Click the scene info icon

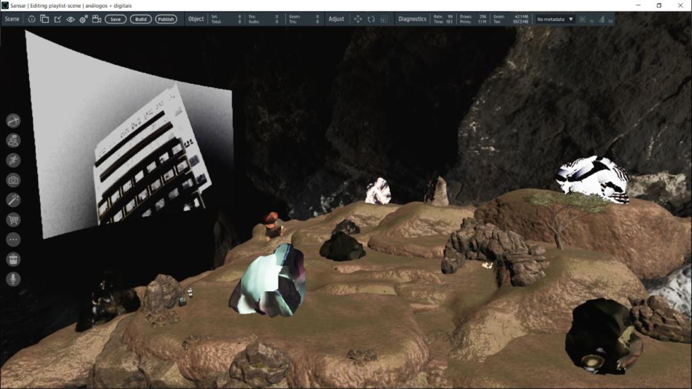tap(32, 19)
